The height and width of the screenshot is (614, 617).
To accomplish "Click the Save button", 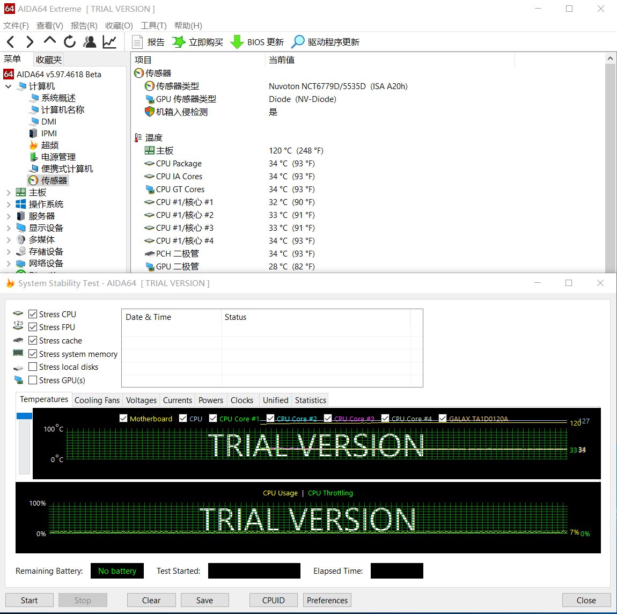I will [204, 600].
